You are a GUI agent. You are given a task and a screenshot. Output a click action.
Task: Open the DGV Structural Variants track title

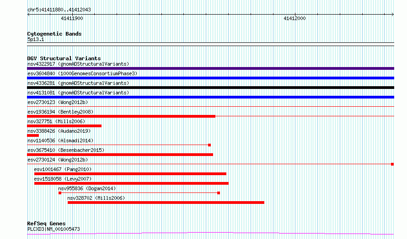click(64, 58)
